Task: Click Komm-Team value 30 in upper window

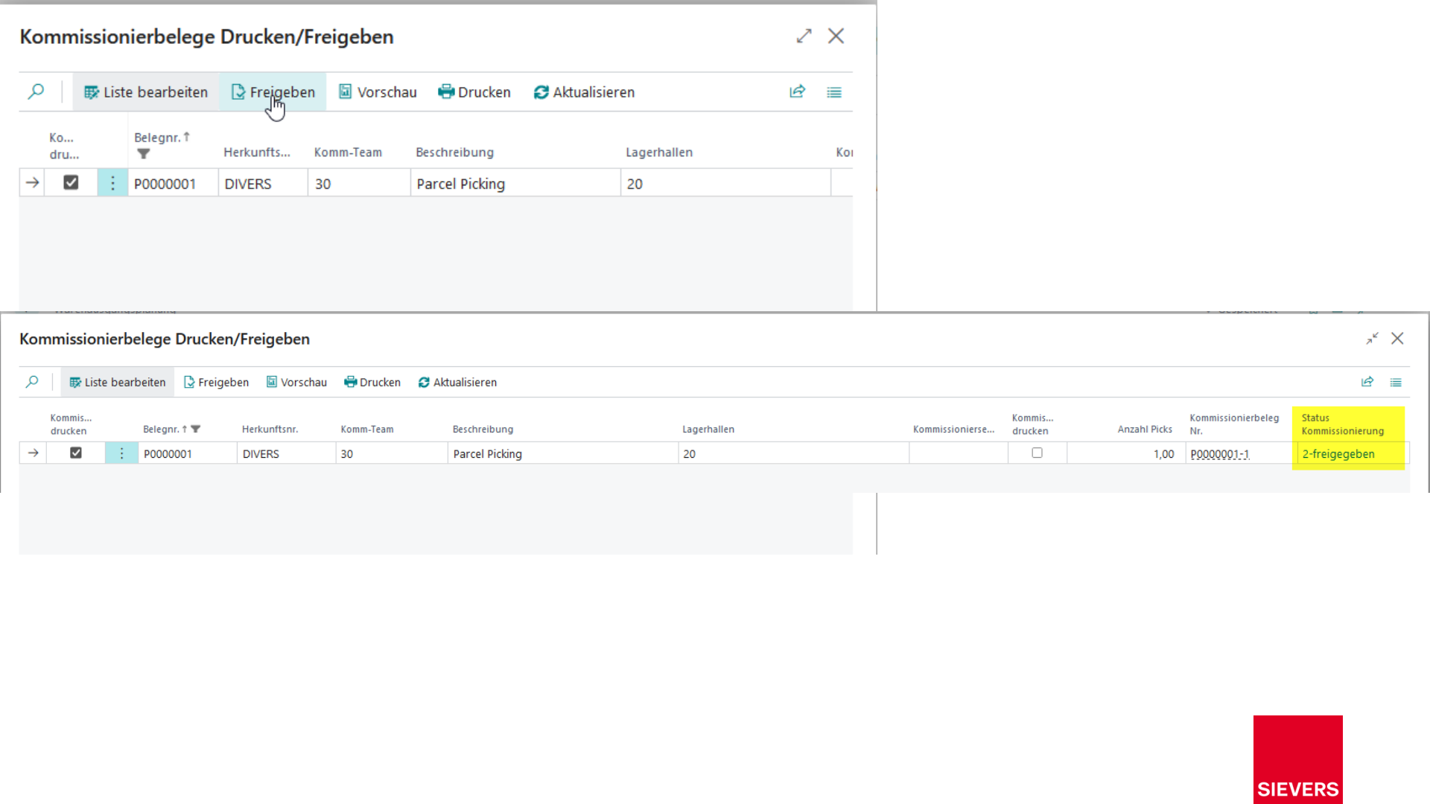Action: pos(359,183)
